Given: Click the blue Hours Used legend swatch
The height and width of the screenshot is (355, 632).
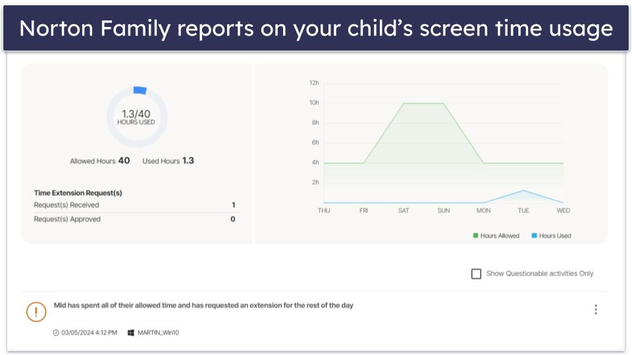Looking at the screenshot, I should [534, 235].
